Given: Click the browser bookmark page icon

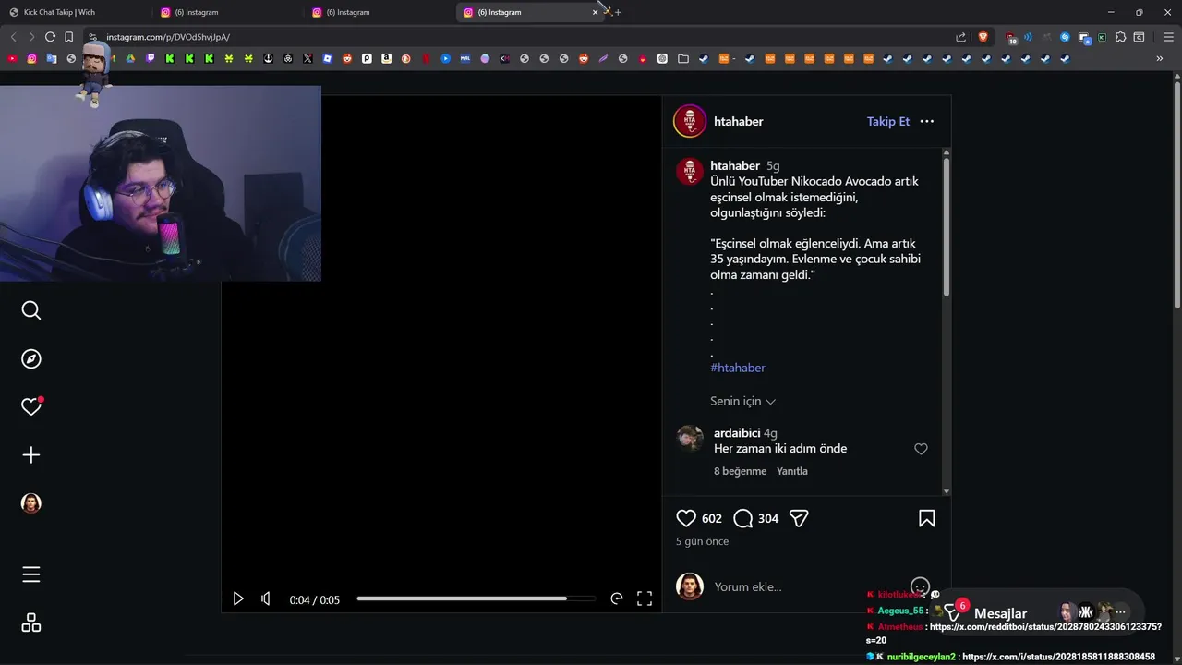Looking at the screenshot, I should tap(68, 37).
